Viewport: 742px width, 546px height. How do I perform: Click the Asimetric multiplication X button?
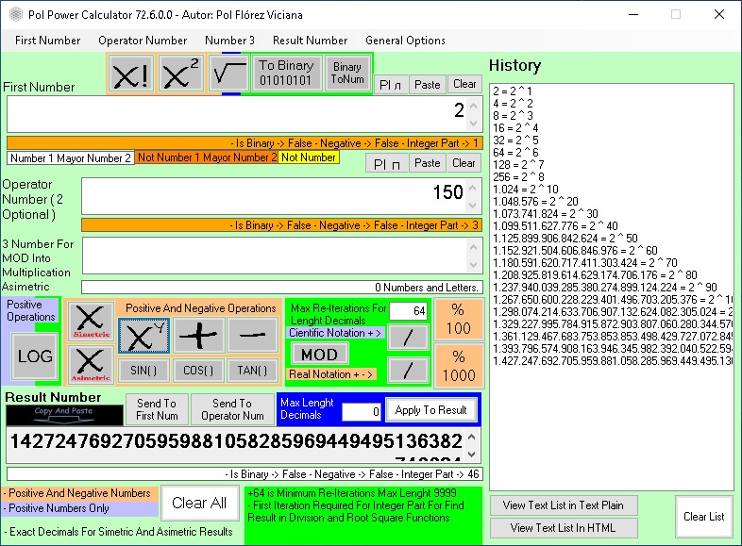pos(91,365)
